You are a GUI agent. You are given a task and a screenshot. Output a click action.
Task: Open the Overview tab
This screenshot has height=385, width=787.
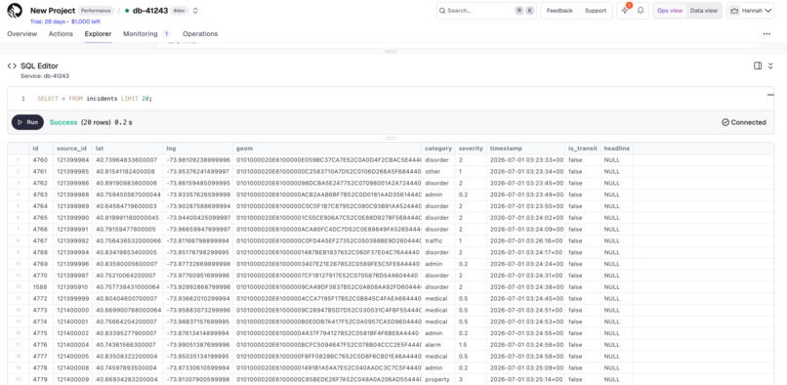[22, 33]
